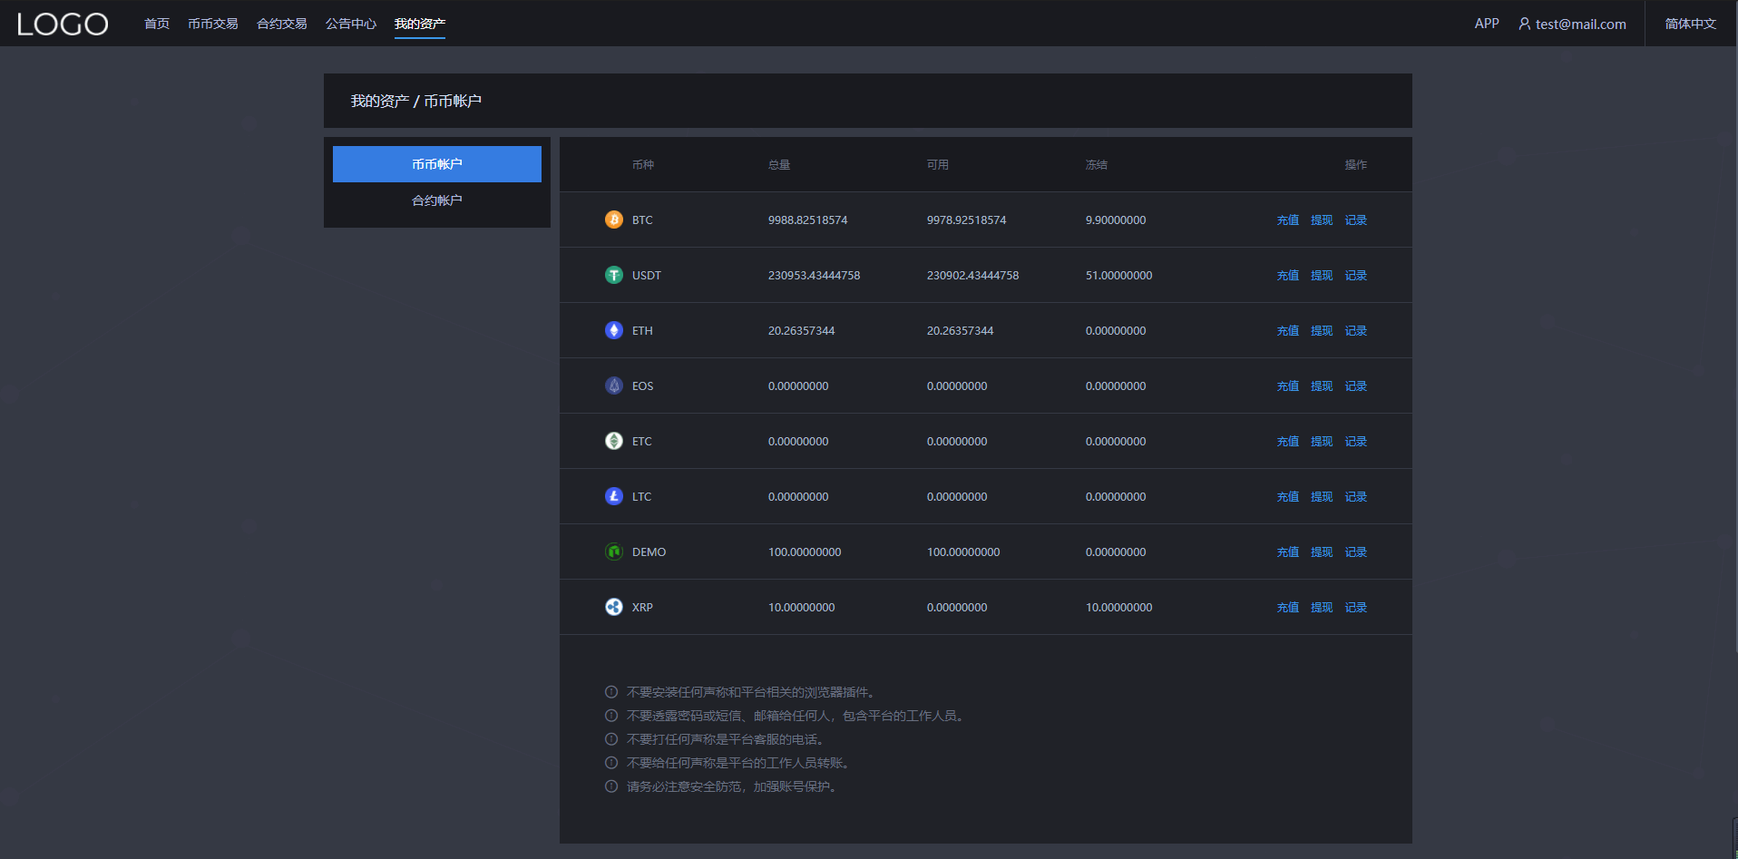Switch to the 合约帐户 tab
This screenshot has height=859, width=1738.
point(437,200)
